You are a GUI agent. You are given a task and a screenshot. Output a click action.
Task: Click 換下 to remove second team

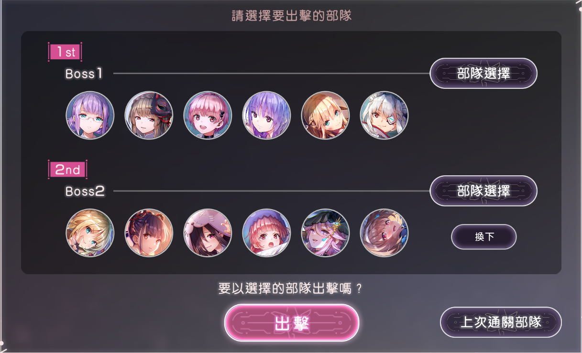[x=484, y=237]
